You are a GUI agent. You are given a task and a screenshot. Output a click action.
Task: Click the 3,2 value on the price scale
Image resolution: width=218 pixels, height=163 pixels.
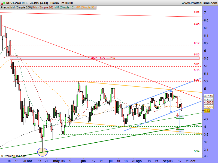tap(206, 156)
